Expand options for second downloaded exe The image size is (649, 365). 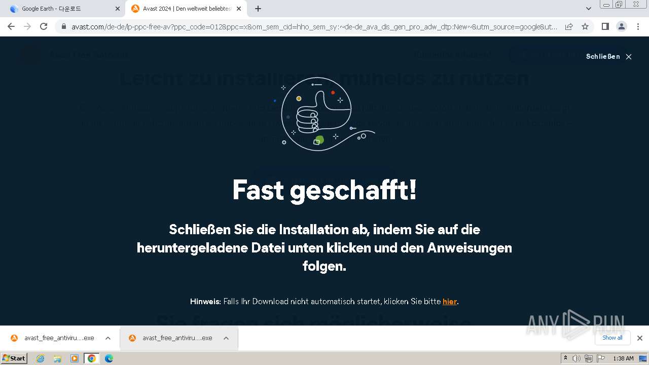tap(226, 338)
